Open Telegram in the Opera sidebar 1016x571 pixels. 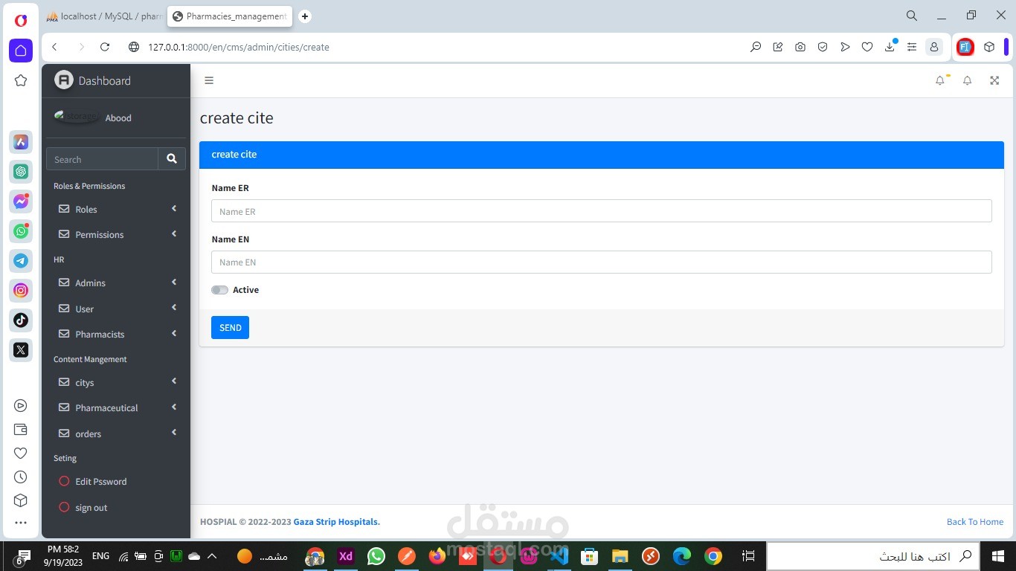[21, 261]
